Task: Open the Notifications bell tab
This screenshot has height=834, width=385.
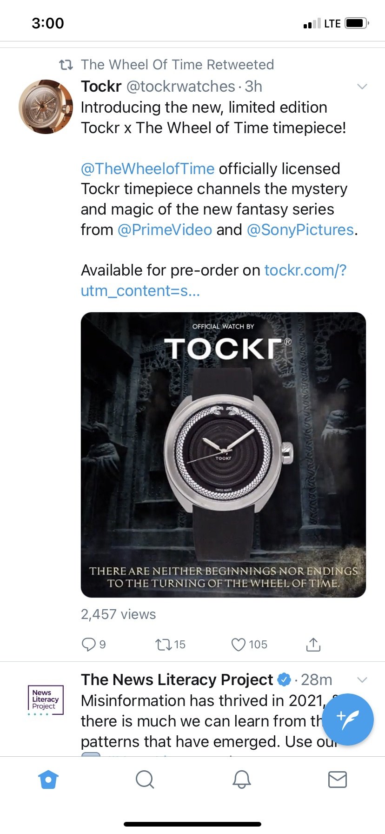Action: pyautogui.click(x=241, y=780)
